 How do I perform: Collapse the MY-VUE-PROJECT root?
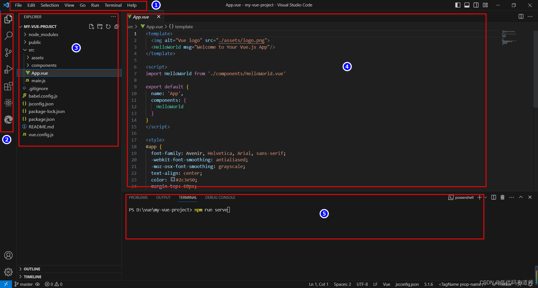(40, 27)
